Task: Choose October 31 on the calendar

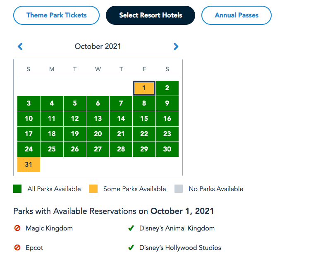Action: pos(29,164)
